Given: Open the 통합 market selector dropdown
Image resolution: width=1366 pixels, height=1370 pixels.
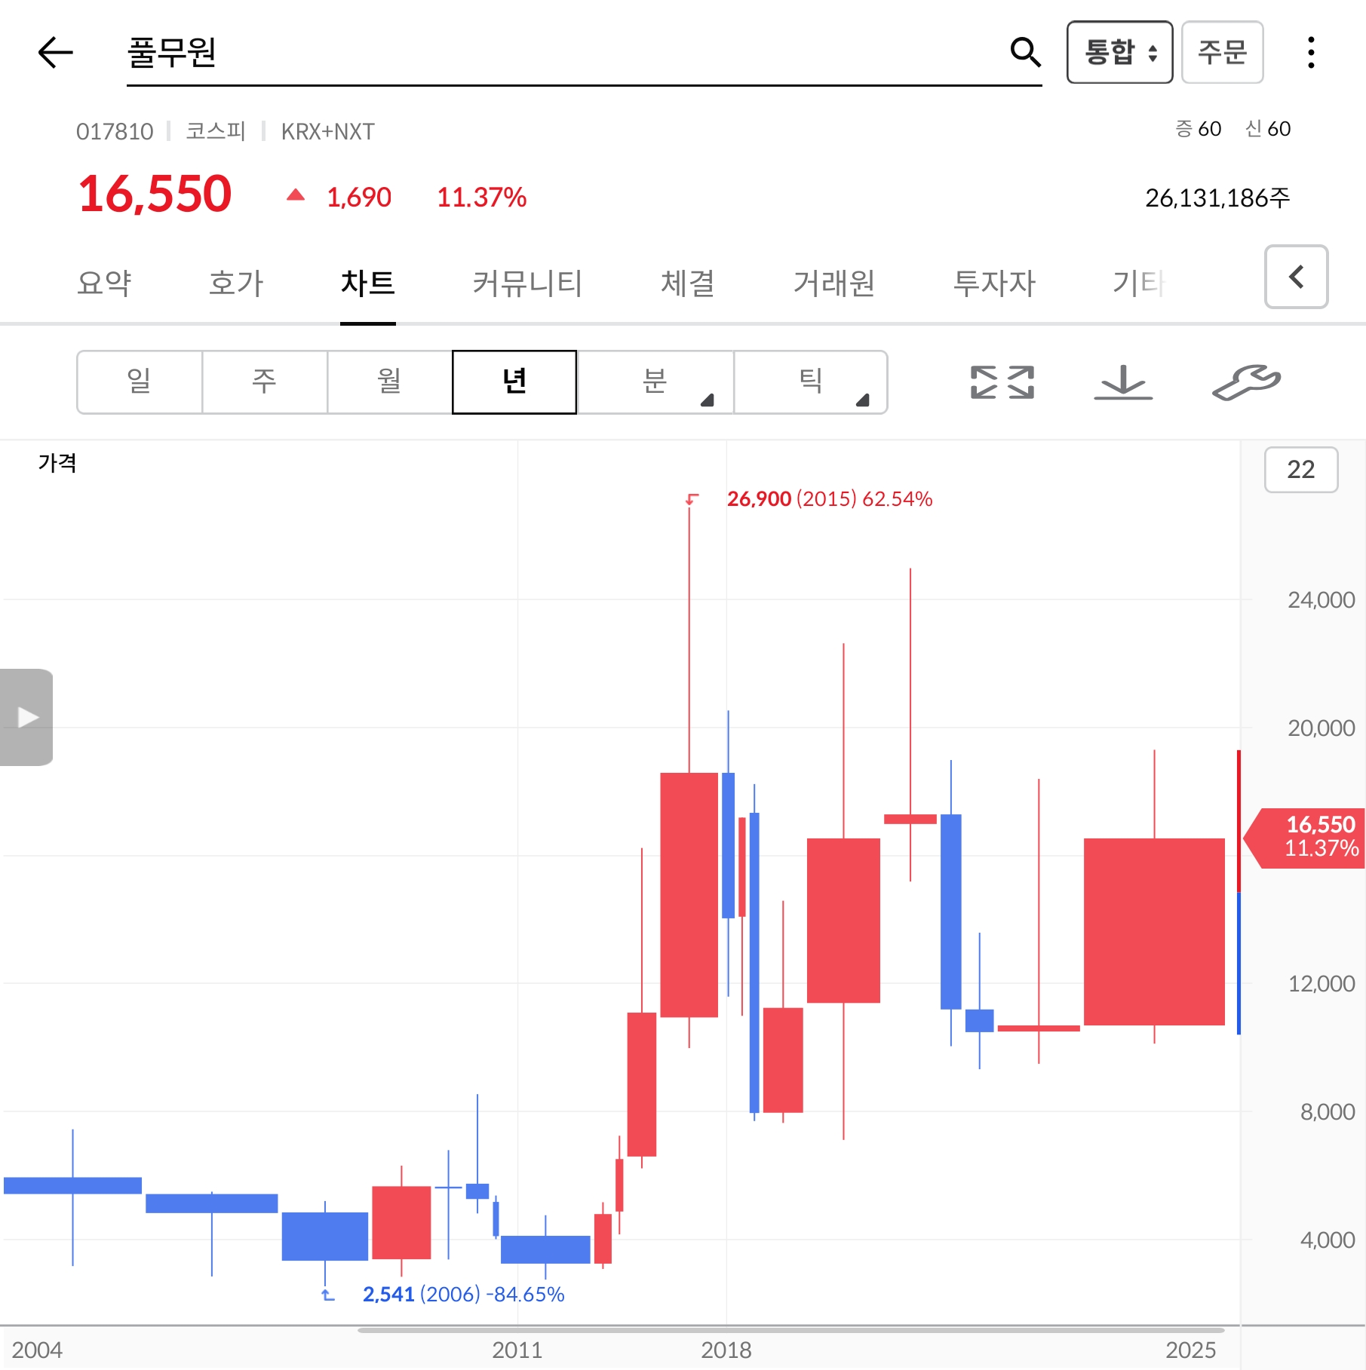Looking at the screenshot, I should [x=1119, y=52].
